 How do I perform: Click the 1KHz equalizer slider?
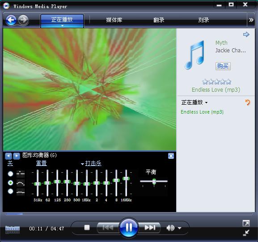point(87,184)
